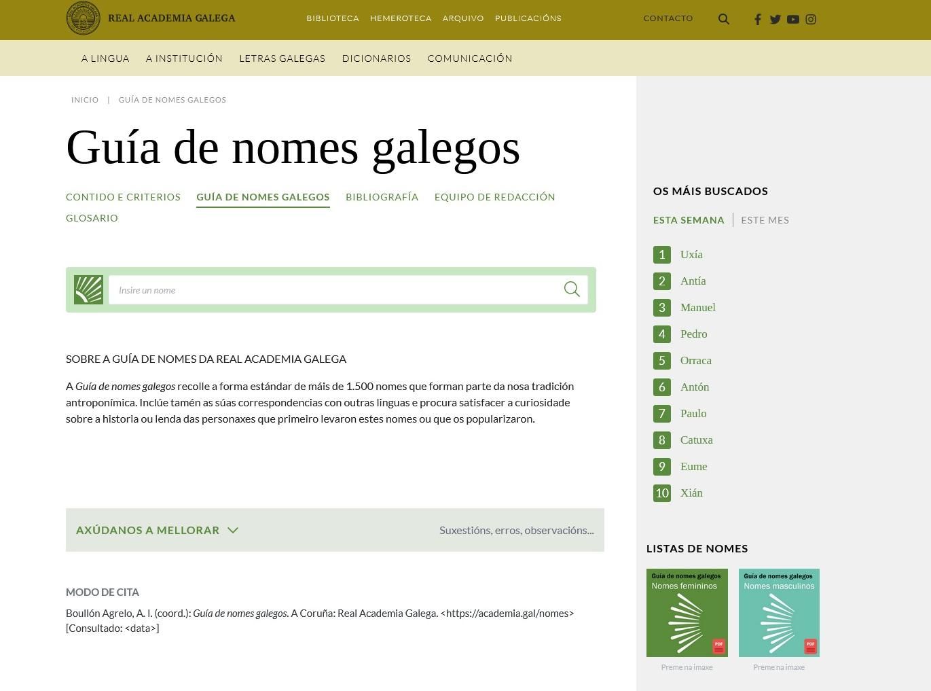This screenshot has width=931, height=691.
Task: Open the Nomes masculinos list thumbnail
Action: pos(779,613)
